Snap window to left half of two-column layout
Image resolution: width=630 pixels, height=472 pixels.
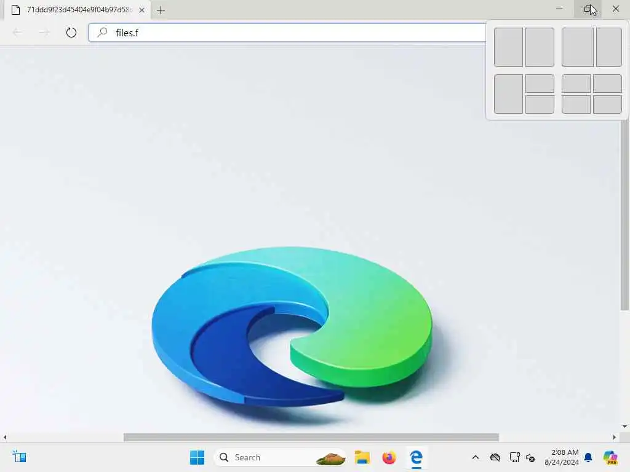pos(508,47)
